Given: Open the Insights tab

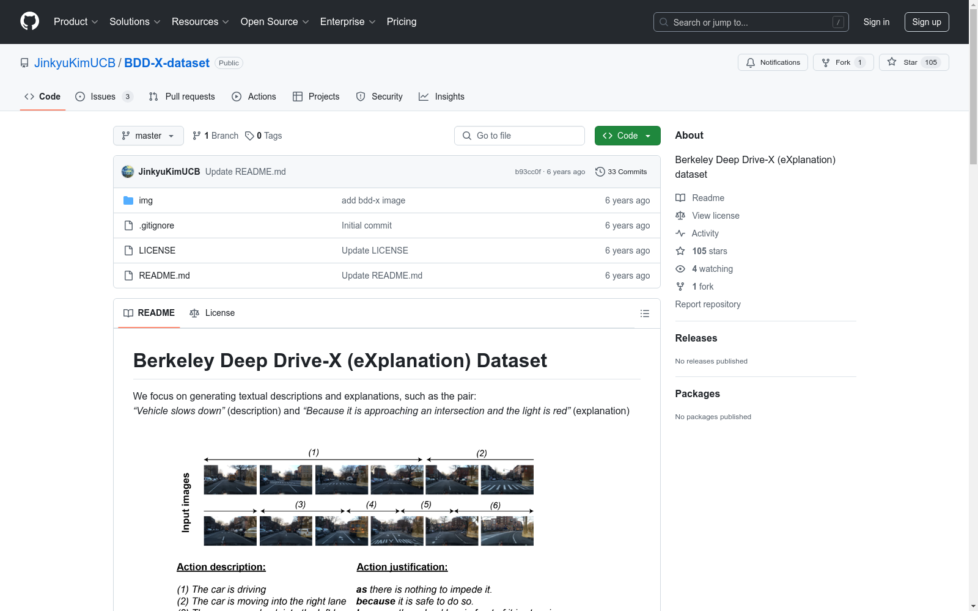Looking at the screenshot, I should pyautogui.click(x=441, y=97).
